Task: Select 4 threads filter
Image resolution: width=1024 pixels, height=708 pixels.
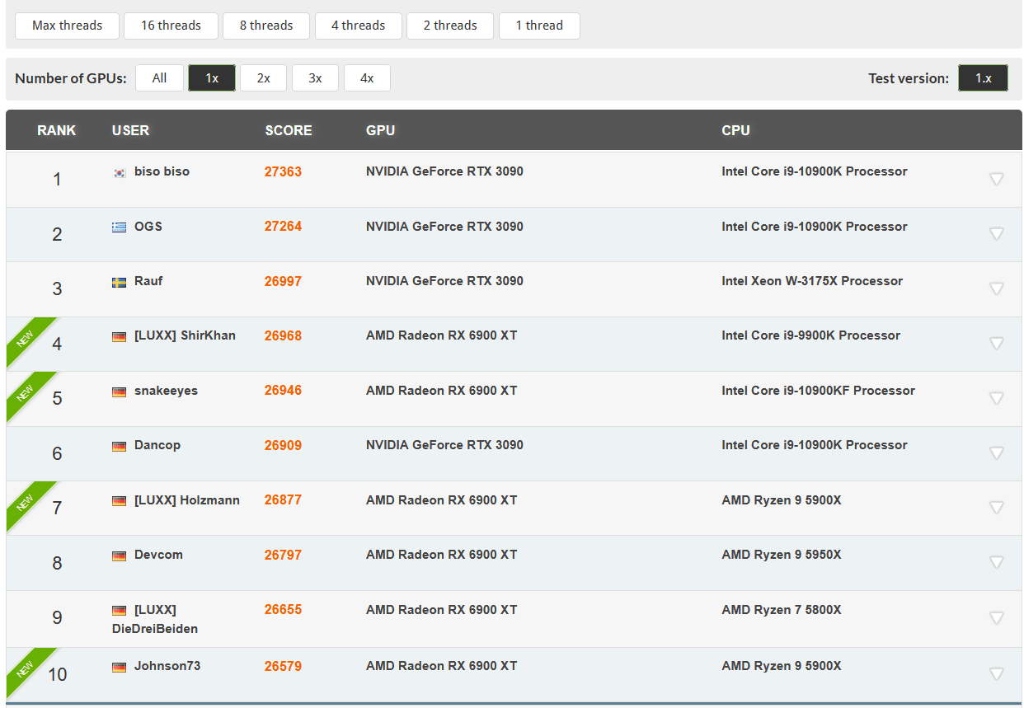Action: [x=359, y=26]
